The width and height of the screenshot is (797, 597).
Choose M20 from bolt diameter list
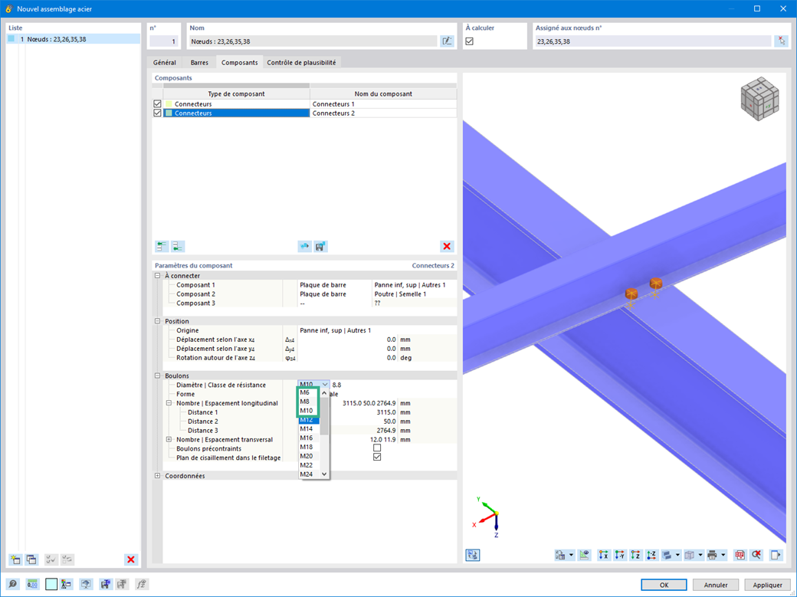[x=309, y=456]
